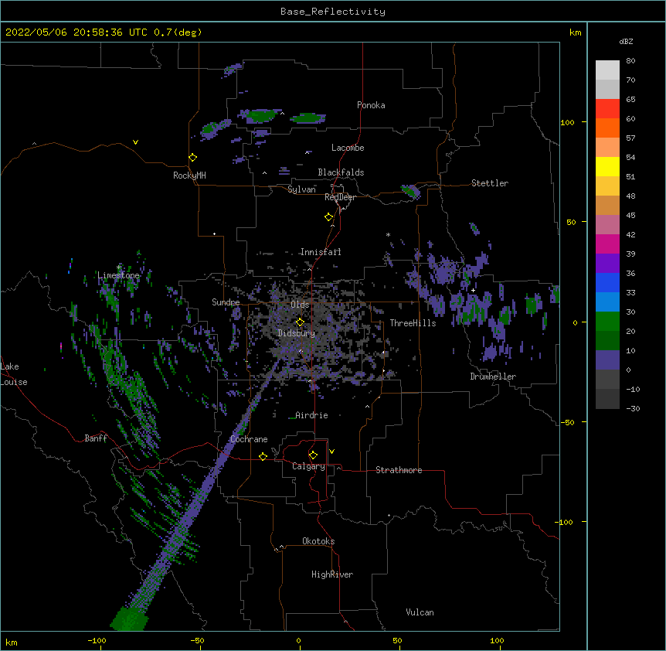Click the Lacombe city label
This screenshot has height=651, width=666.
tap(348, 148)
